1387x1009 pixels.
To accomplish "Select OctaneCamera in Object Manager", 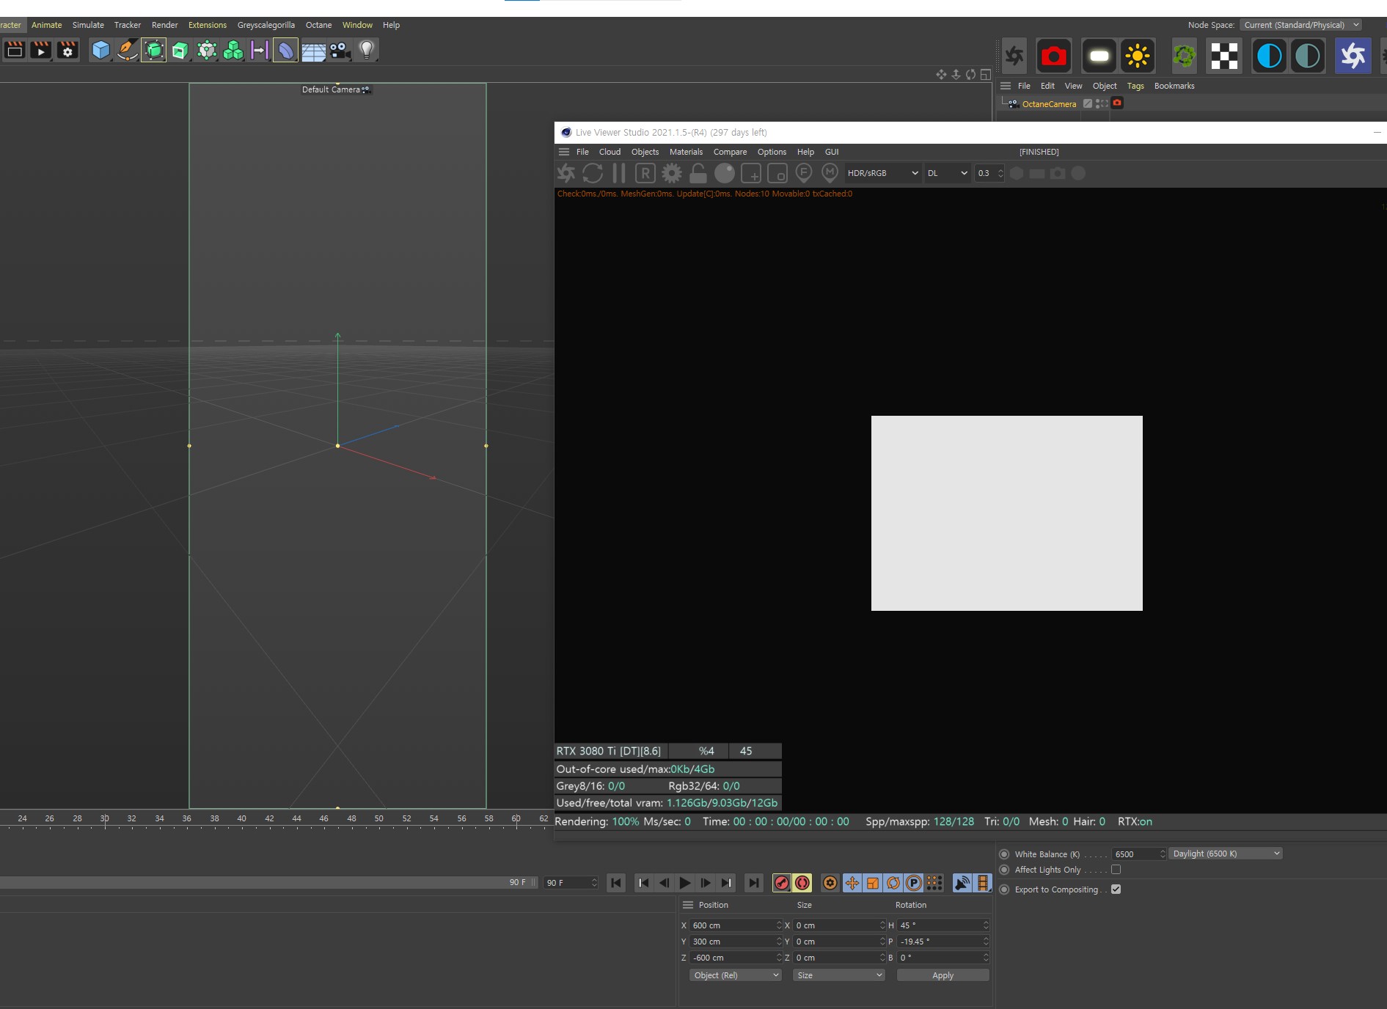I will tap(1049, 104).
